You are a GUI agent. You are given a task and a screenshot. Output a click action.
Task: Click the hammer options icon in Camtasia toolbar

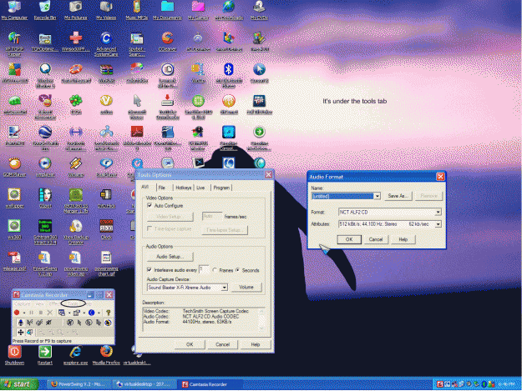coord(108,313)
